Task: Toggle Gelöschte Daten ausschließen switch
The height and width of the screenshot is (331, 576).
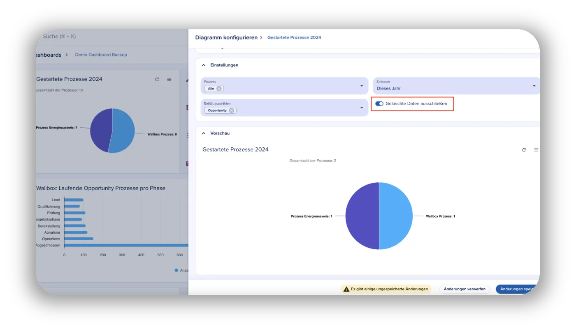Action: [x=379, y=103]
